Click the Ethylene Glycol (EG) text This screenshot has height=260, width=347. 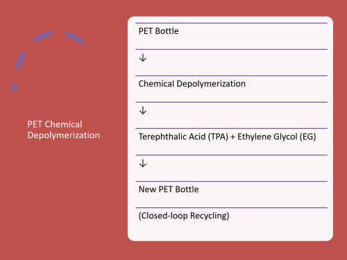277,137
